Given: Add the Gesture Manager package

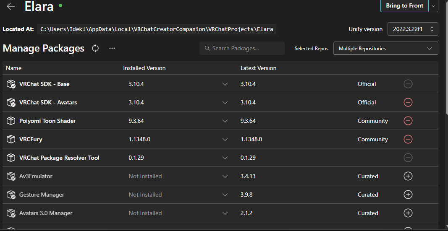Looking at the screenshot, I should pyautogui.click(x=408, y=195).
